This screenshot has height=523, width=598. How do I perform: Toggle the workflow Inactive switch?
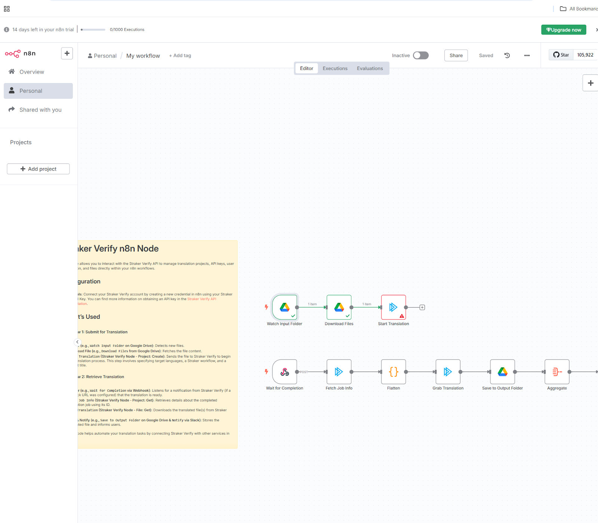click(420, 55)
